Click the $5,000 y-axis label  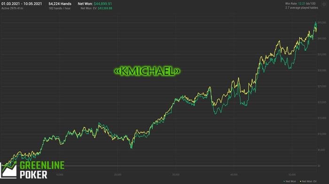coord(321,150)
